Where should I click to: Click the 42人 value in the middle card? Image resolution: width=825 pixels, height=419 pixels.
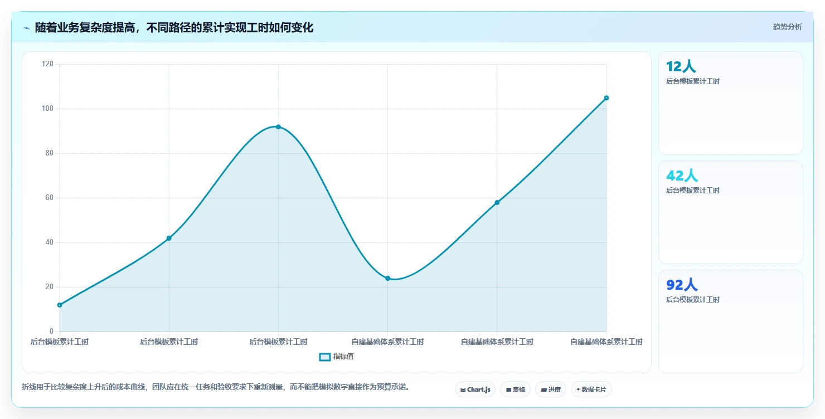682,176
